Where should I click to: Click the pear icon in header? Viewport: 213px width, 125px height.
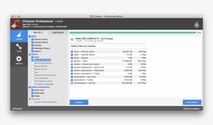tap(197, 24)
